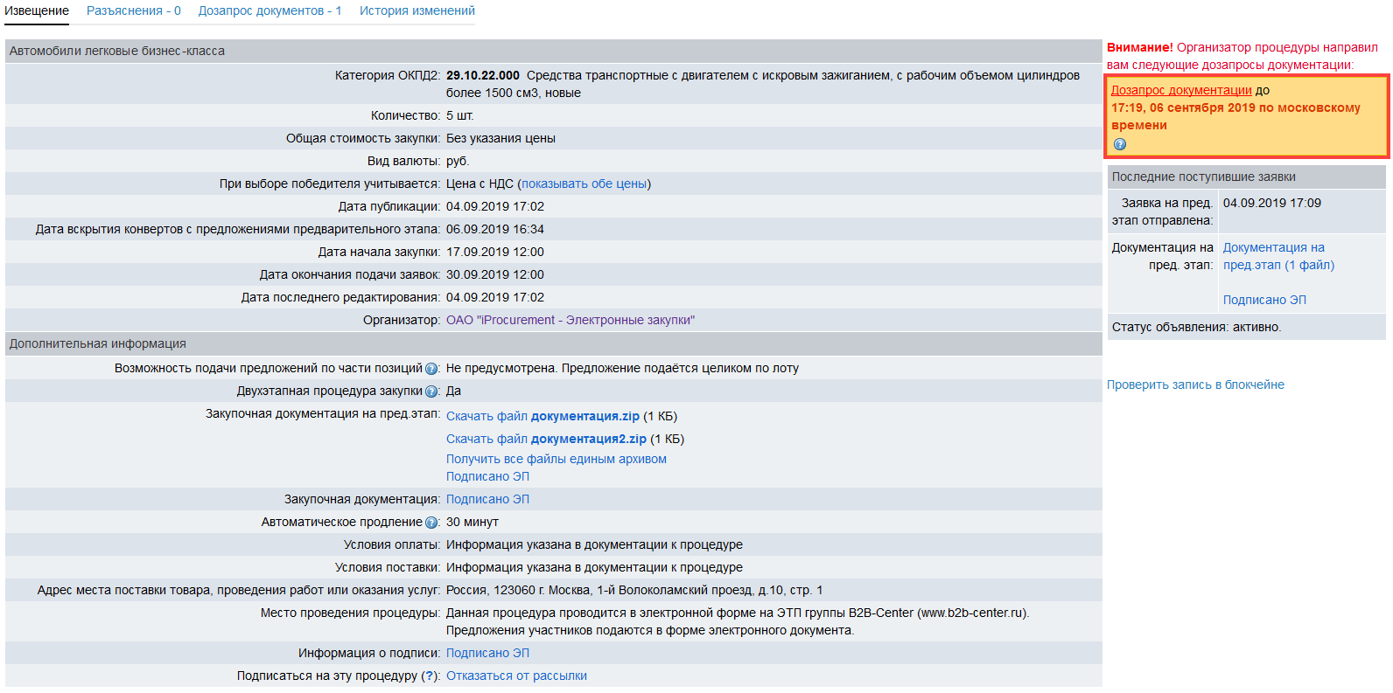Open Дозапрос документации link in yellow box

pos(1180,90)
